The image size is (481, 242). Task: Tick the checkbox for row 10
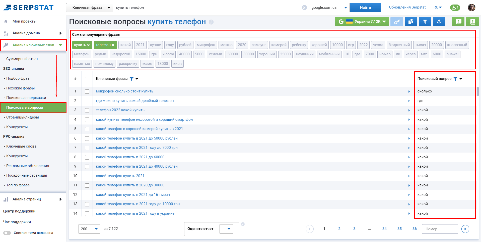(x=87, y=176)
